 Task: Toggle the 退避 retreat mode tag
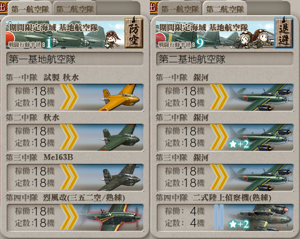coord(284,33)
